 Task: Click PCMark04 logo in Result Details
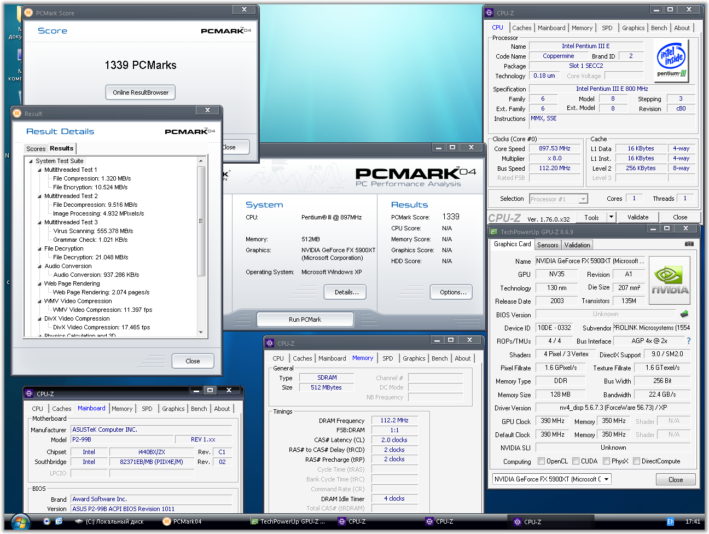click(190, 131)
